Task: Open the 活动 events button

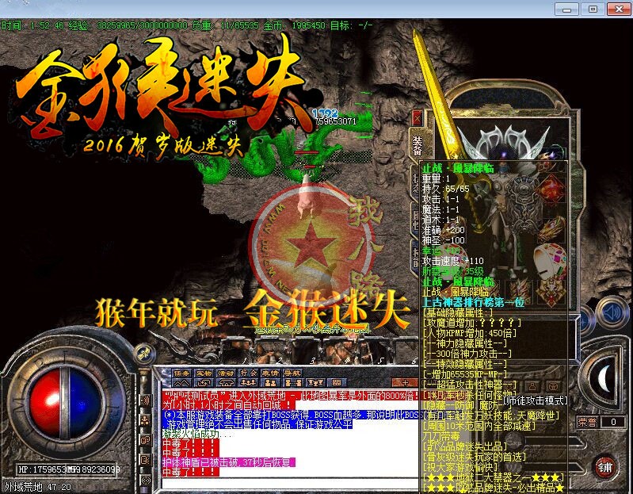Action: pos(226,373)
